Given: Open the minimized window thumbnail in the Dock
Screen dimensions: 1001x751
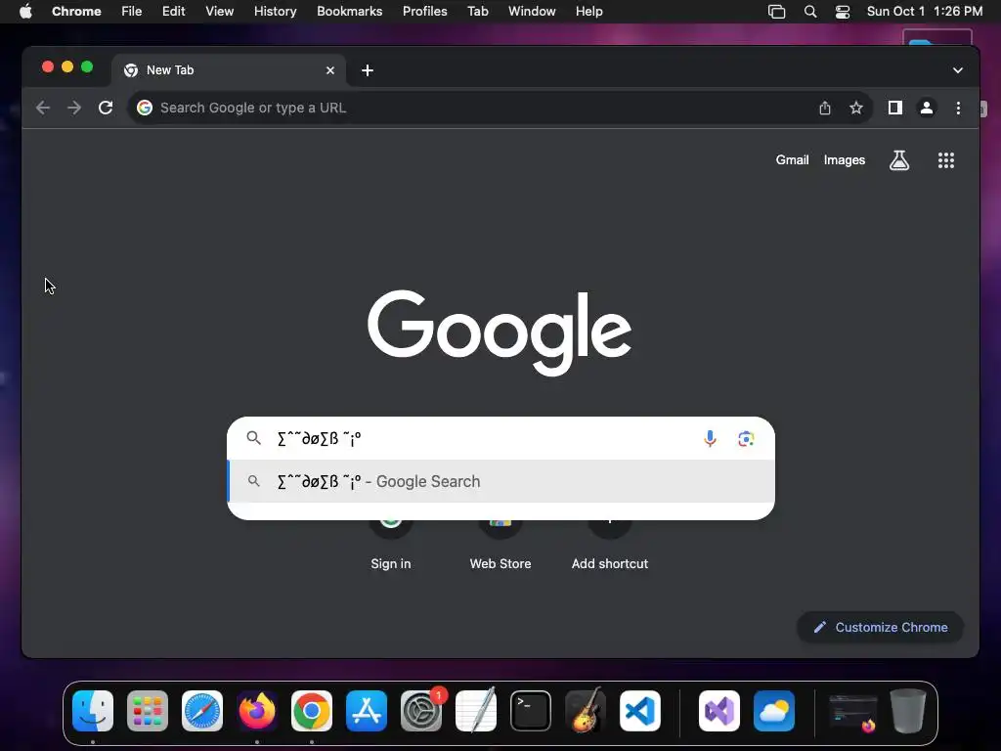Looking at the screenshot, I should click(852, 713).
